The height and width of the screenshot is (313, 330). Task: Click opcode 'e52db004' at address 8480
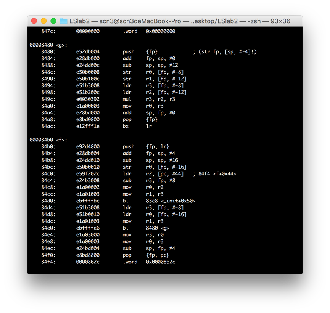click(x=88, y=52)
